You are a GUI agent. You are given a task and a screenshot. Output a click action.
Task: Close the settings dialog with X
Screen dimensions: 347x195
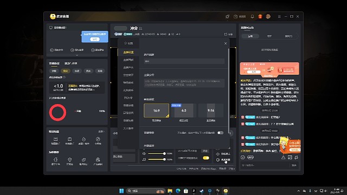(226, 43)
